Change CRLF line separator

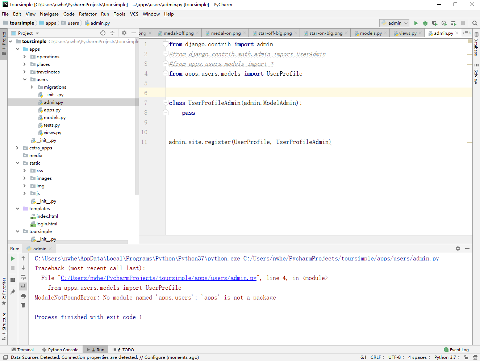(x=377, y=357)
